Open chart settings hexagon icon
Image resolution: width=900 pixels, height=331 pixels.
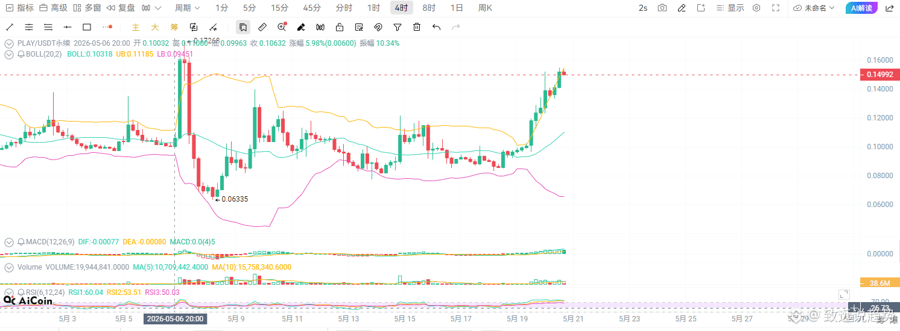click(x=756, y=8)
